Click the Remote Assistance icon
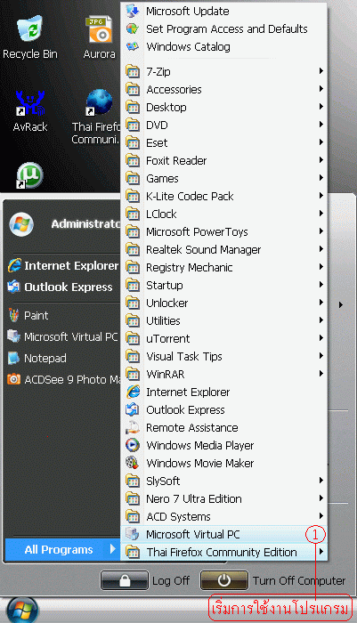This screenshot has height=623, width=357. (133, 427)
